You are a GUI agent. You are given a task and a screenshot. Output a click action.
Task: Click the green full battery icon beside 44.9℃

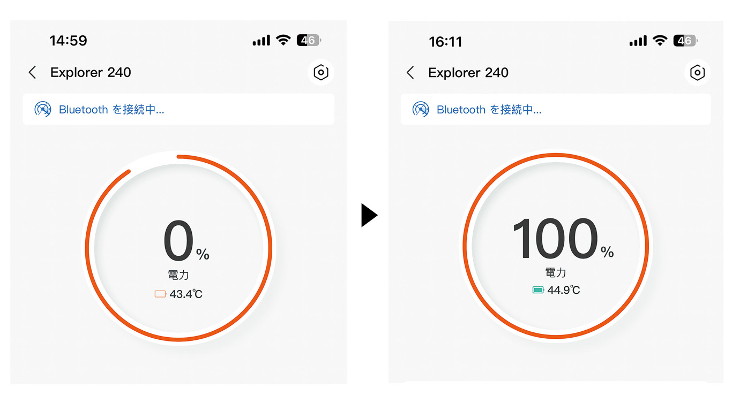click(538, 290)
